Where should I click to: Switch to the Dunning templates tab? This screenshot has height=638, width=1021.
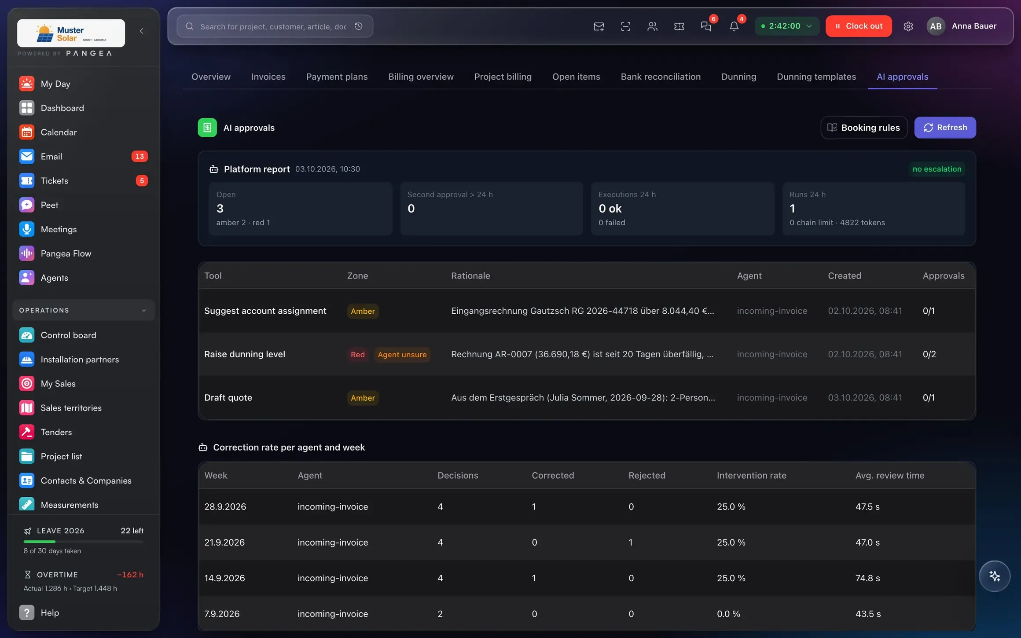point(816,77)
